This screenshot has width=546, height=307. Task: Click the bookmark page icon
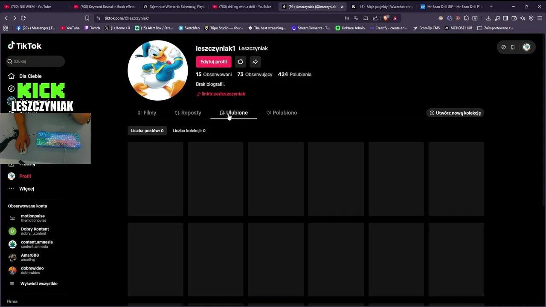click(87, 18)
